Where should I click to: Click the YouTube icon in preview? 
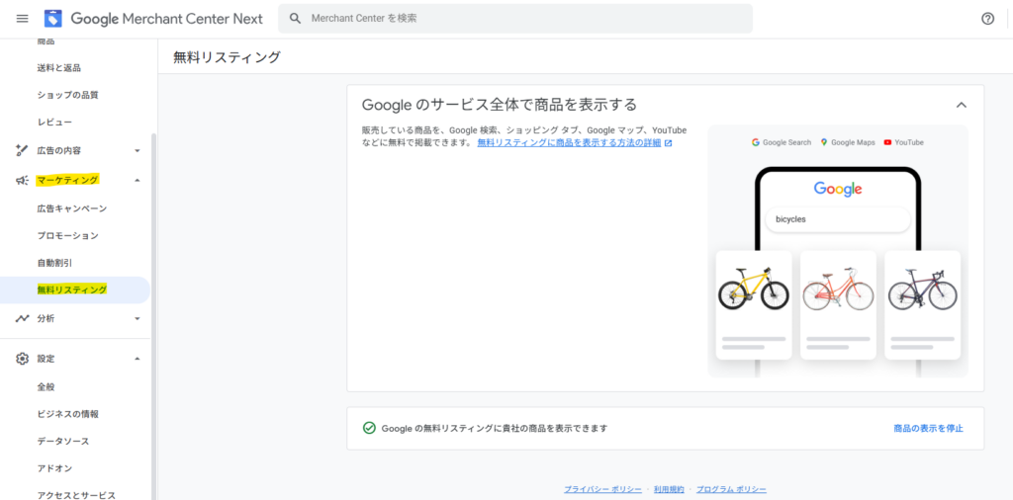tap(887, 142)
